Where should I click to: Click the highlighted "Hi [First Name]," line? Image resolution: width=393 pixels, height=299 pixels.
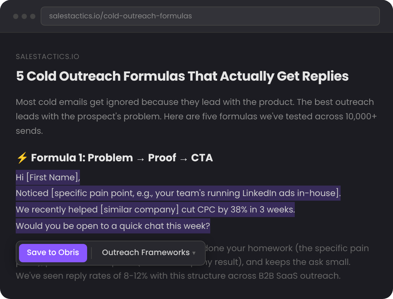point(48,177)
